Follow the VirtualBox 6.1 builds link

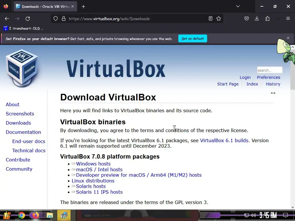point(224,140)
